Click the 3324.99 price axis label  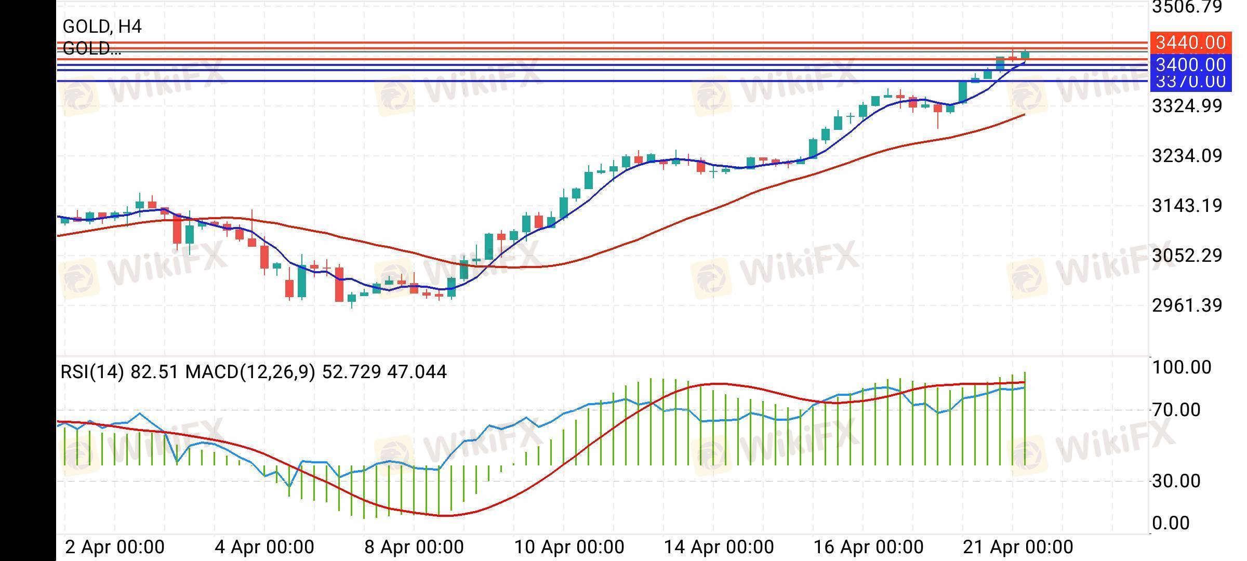click(1187, 106)
